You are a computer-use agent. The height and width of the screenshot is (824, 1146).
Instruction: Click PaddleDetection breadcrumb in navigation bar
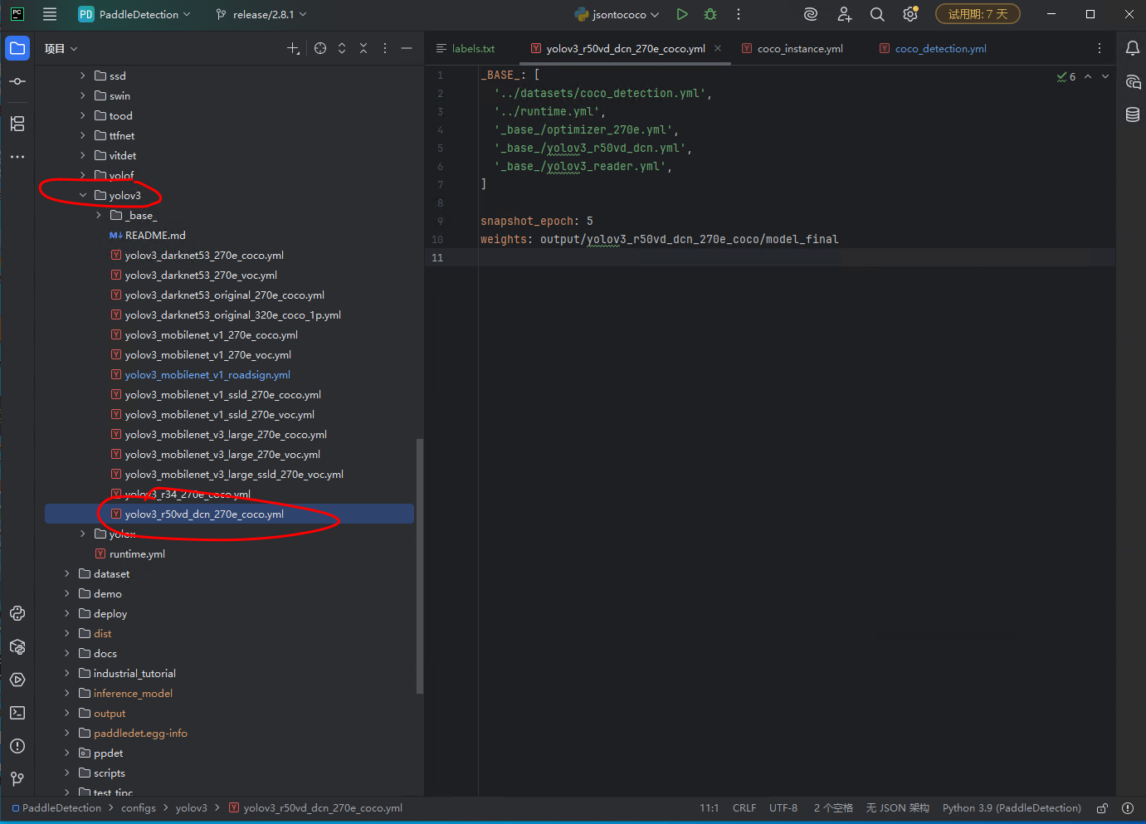point(56,808)
